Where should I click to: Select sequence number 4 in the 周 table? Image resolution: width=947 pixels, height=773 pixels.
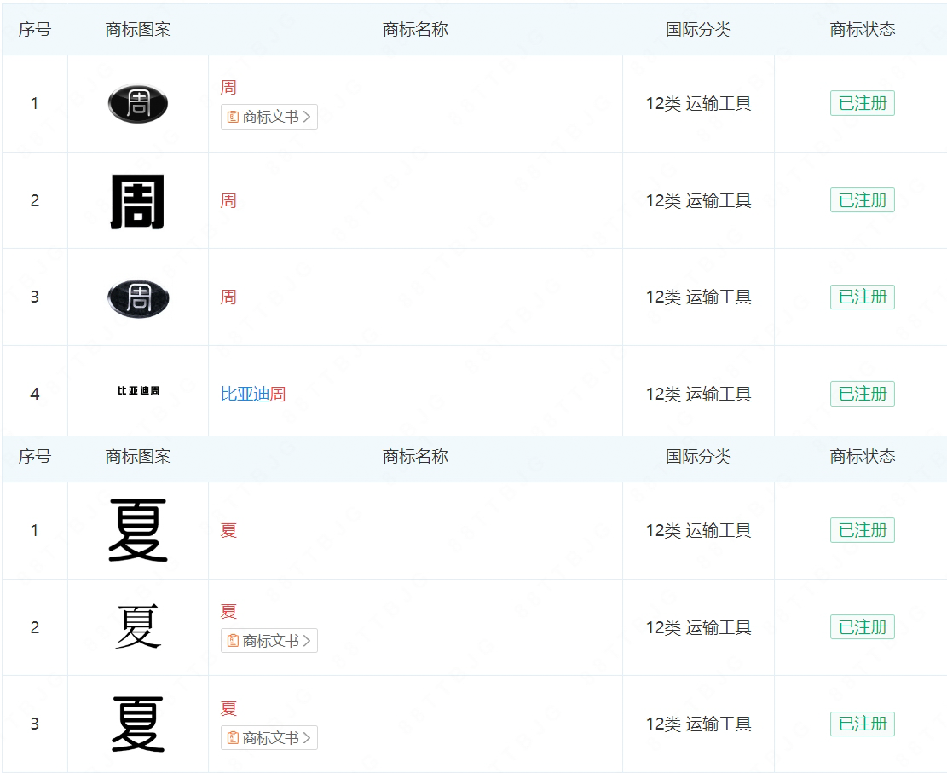pos(35,394)
